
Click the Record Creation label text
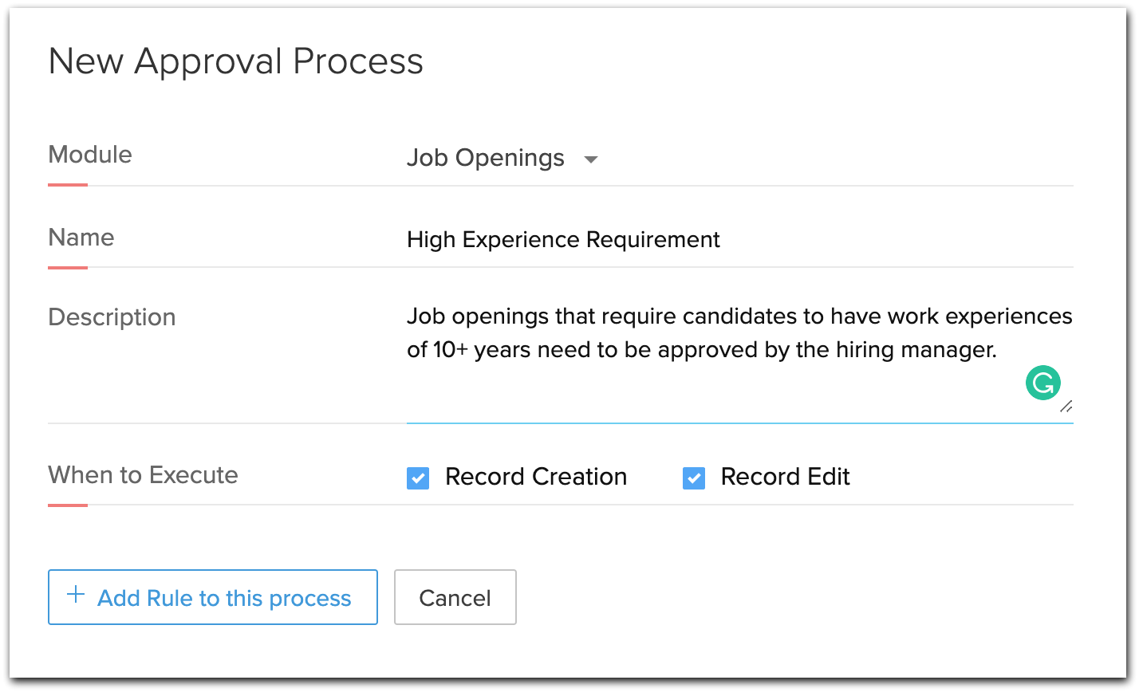point(536,477)
